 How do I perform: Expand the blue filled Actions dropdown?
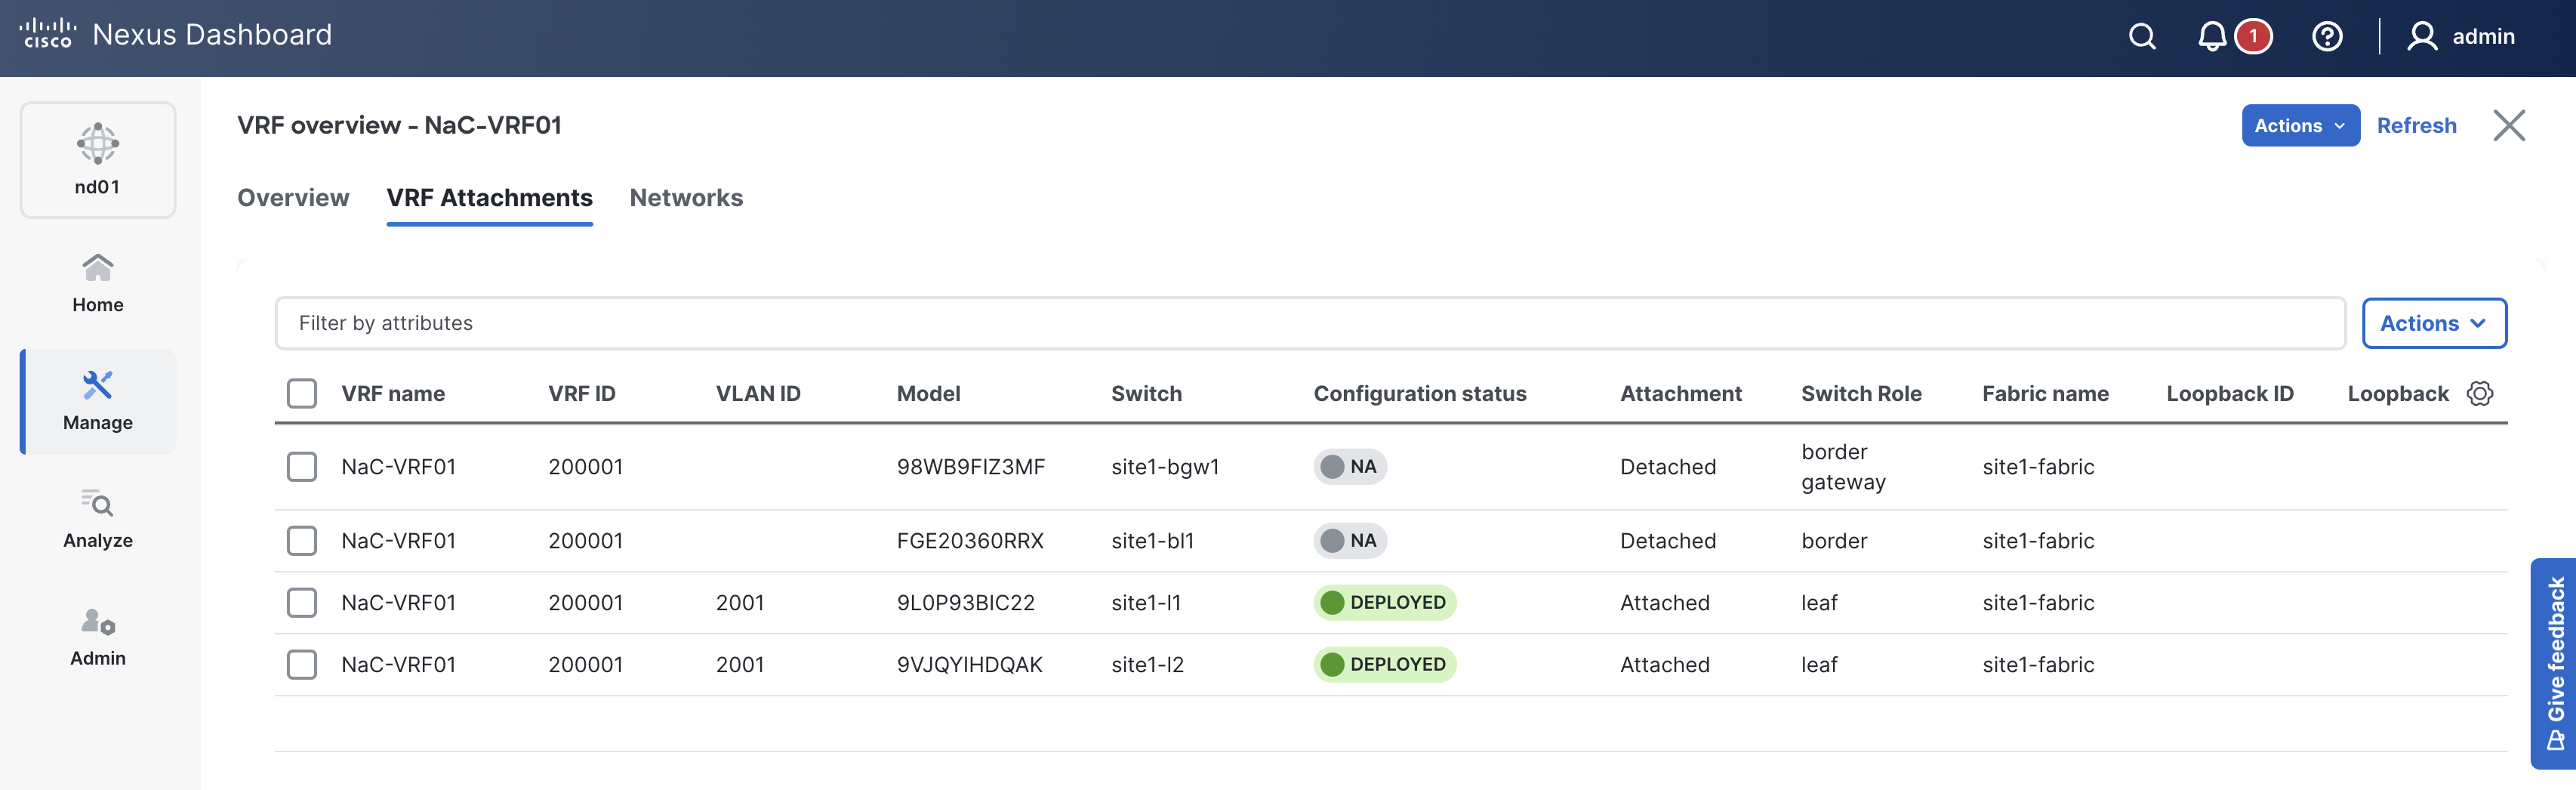2299,126
